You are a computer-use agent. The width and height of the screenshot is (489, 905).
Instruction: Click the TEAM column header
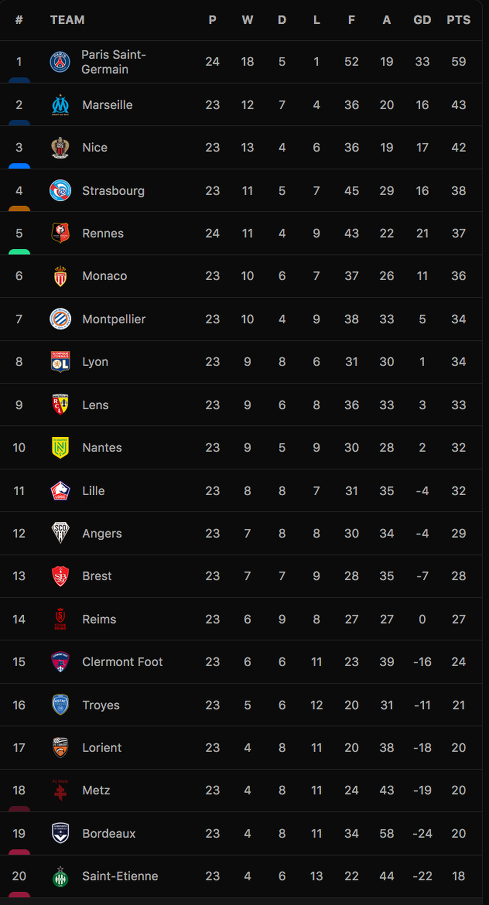67,20
